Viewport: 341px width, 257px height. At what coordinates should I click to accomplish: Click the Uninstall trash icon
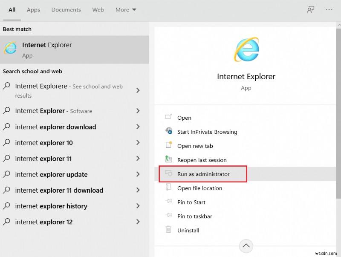[x=169, y=230]
